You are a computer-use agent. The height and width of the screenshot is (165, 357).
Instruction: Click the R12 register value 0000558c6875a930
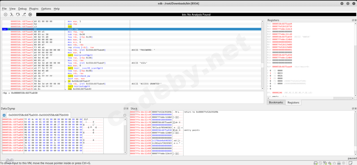click(x=282, y=55)
